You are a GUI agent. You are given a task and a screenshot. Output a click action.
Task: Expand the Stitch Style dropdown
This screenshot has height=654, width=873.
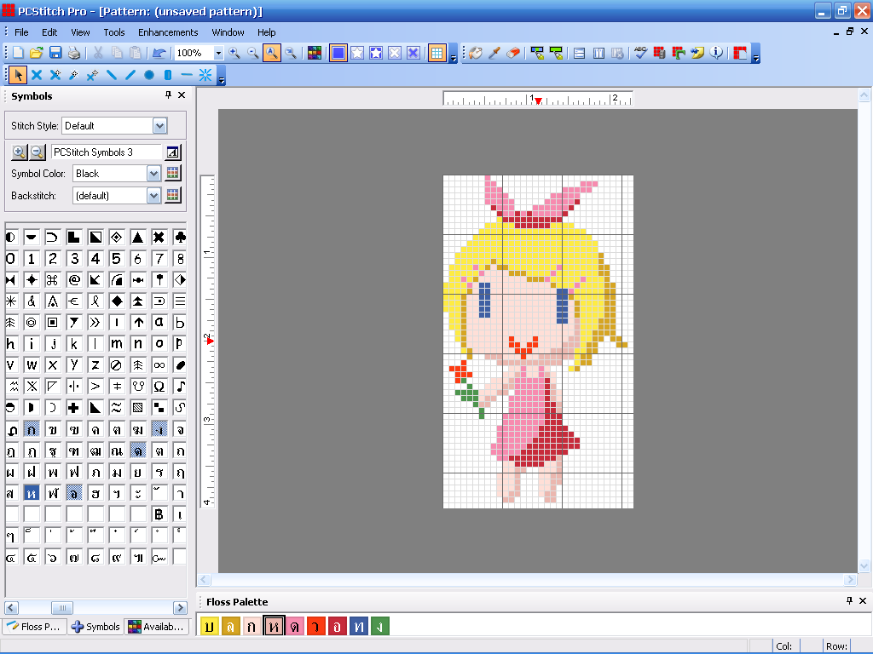(x=159, y=126)
